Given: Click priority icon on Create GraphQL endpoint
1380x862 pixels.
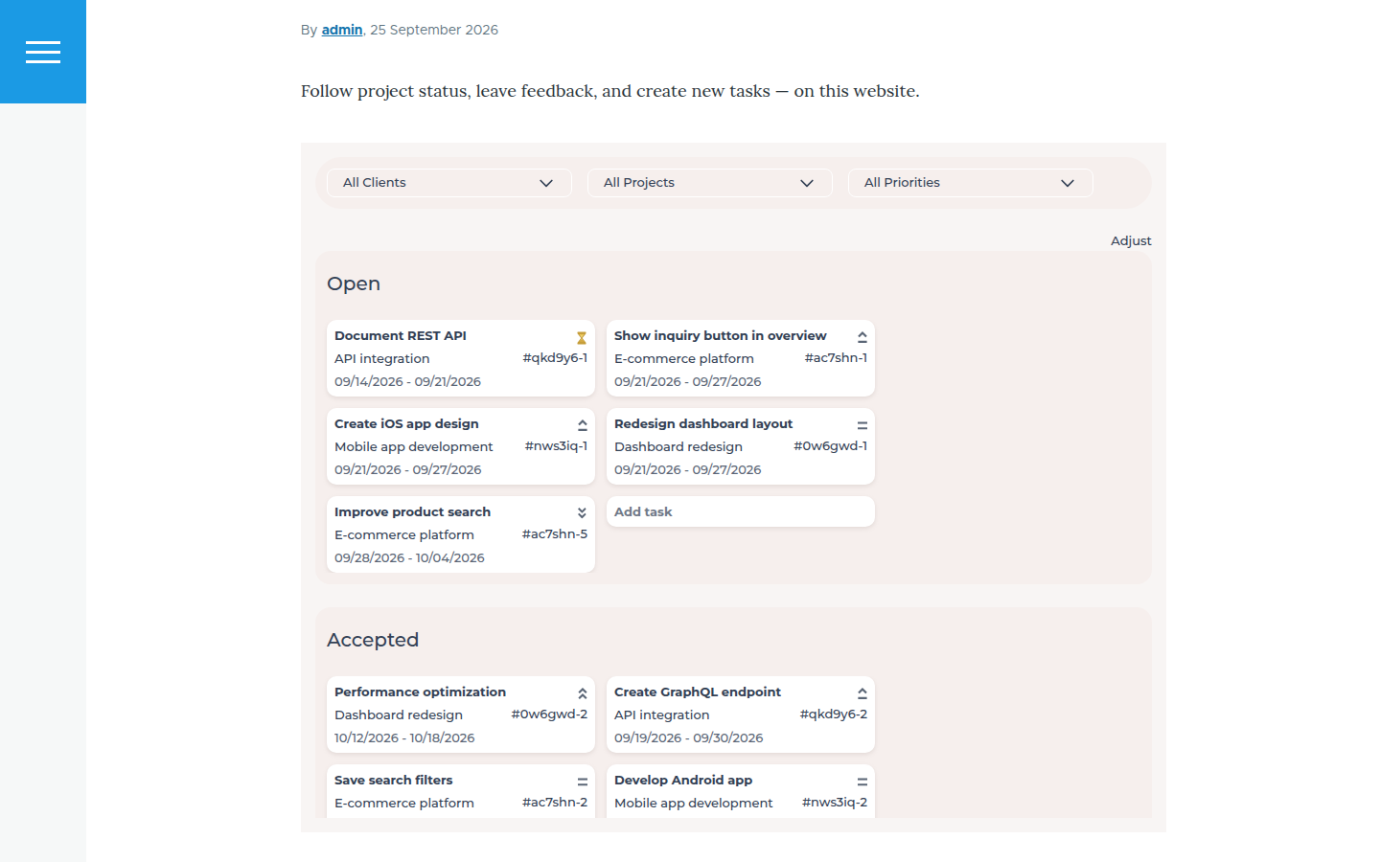Looking at the screenshot, I should tap(862, 693).
